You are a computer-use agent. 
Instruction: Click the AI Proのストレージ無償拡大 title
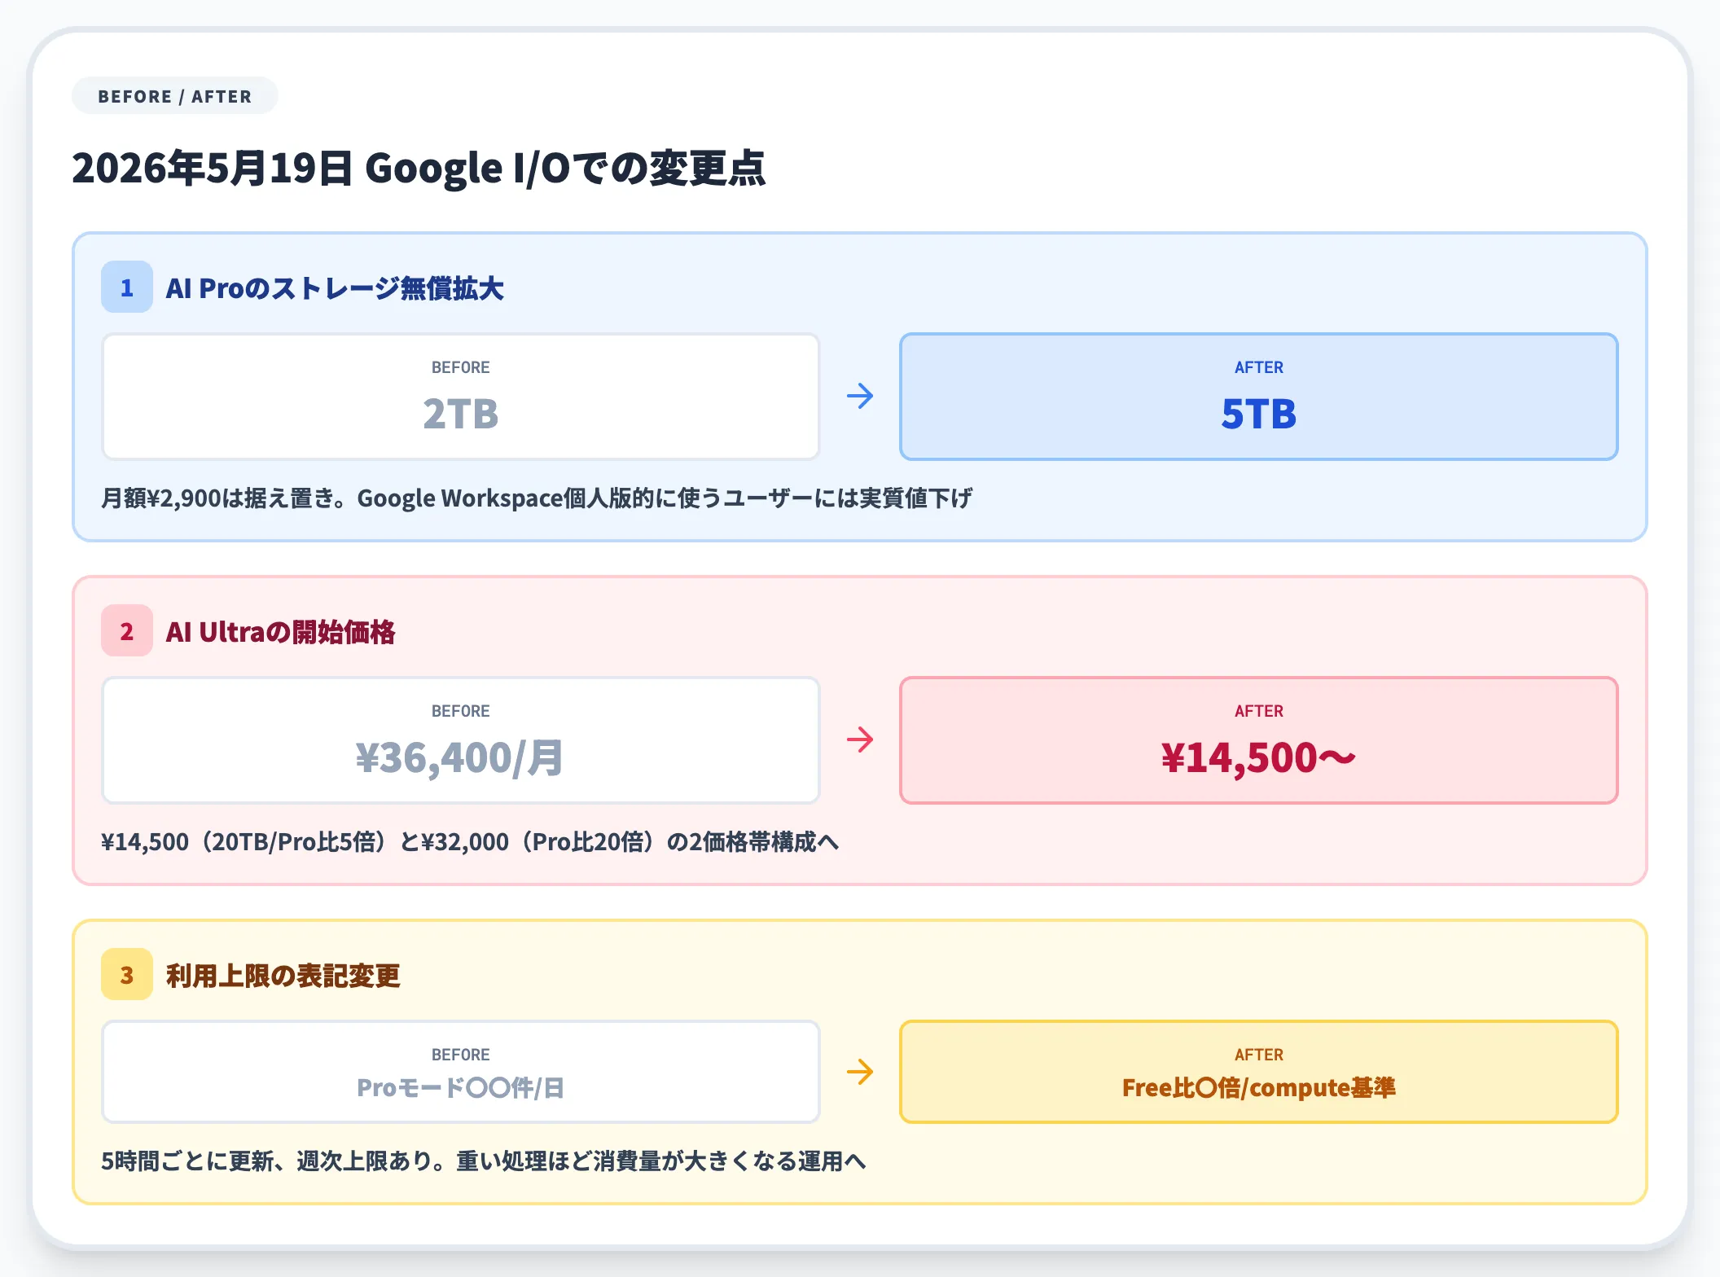point(335,288)
